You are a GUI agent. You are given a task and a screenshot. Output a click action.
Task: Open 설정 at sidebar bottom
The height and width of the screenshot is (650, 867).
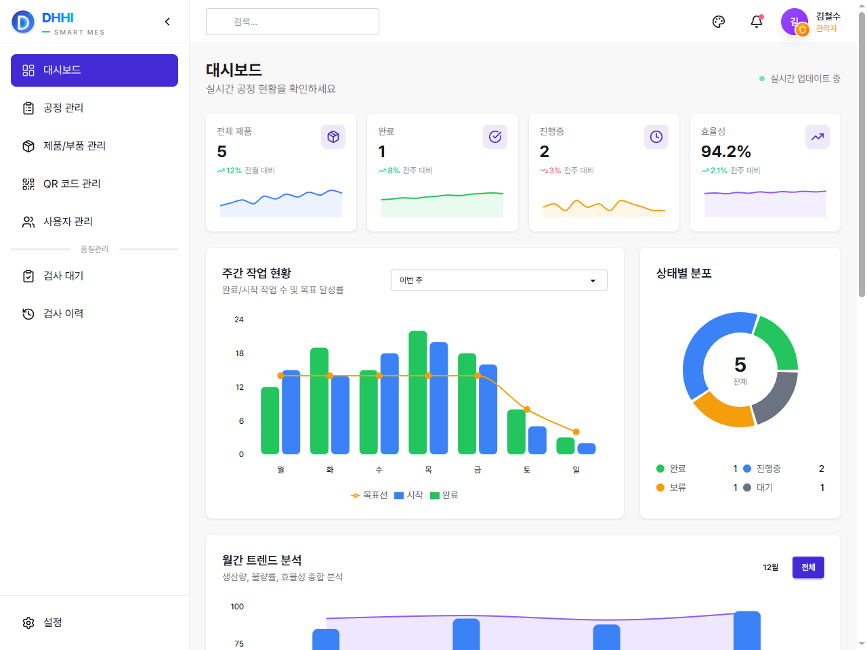[x=94, y=623]
